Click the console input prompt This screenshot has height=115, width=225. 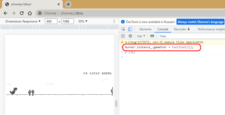(172, 57)
